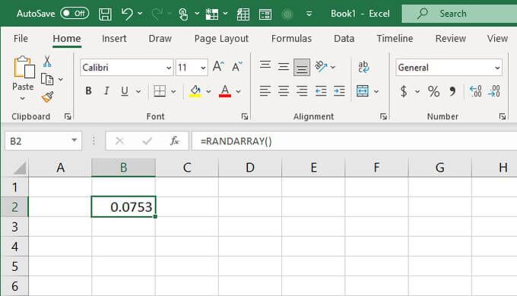Click the Insert Function fx icon
The width and height of the screenshot is (517, 296).
pyautogui.click(x=174, y=141)
